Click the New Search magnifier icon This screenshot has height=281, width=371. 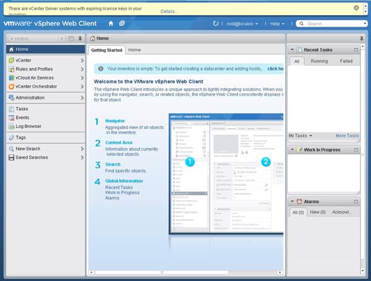[x=11, y=149]
